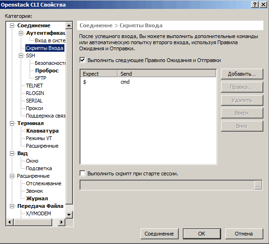
Task: Click the horizontal scrollbar left arrow
Action: [9, 222]
